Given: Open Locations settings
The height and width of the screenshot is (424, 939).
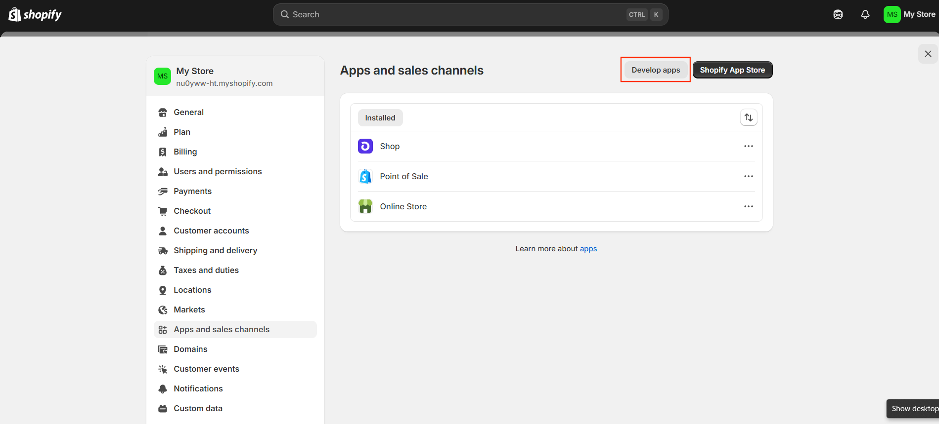Looking at the screenshot, I should tap(235, 290).
